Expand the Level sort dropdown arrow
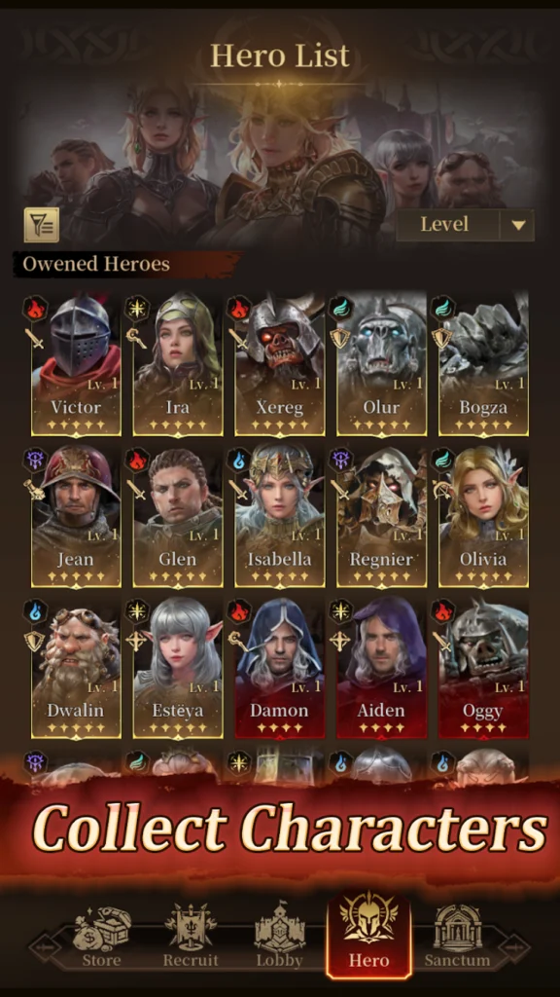 [518, 225]
